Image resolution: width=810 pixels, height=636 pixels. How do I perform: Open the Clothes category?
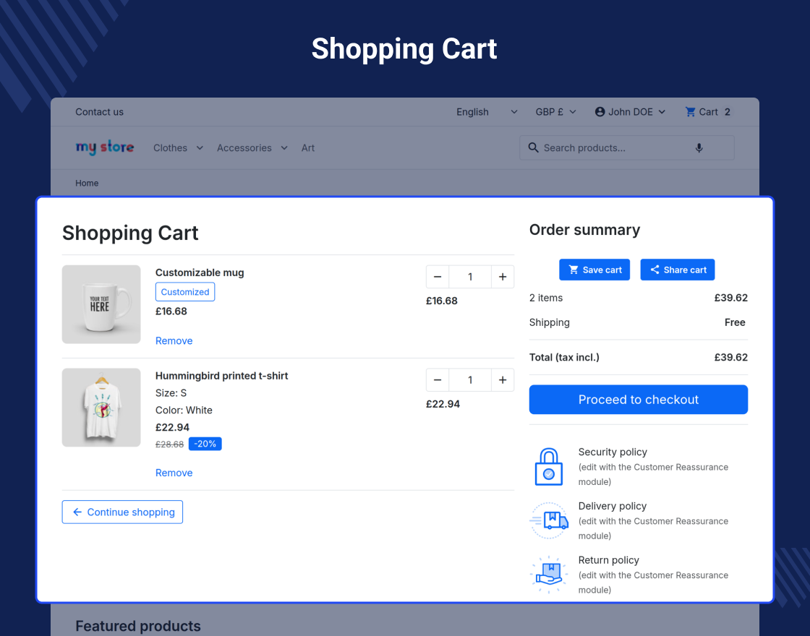coord(170,148)
